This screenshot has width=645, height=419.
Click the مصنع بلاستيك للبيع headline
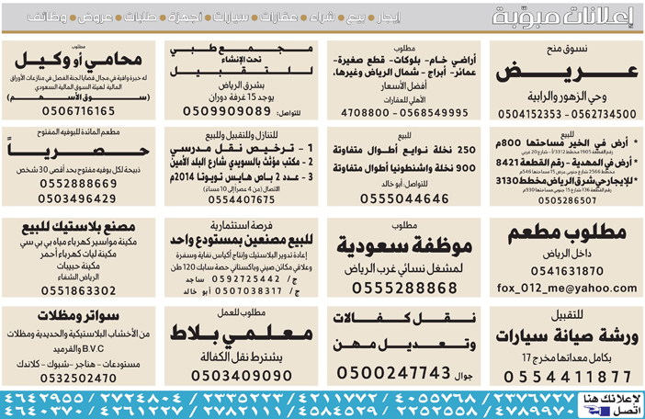point(78,227)
